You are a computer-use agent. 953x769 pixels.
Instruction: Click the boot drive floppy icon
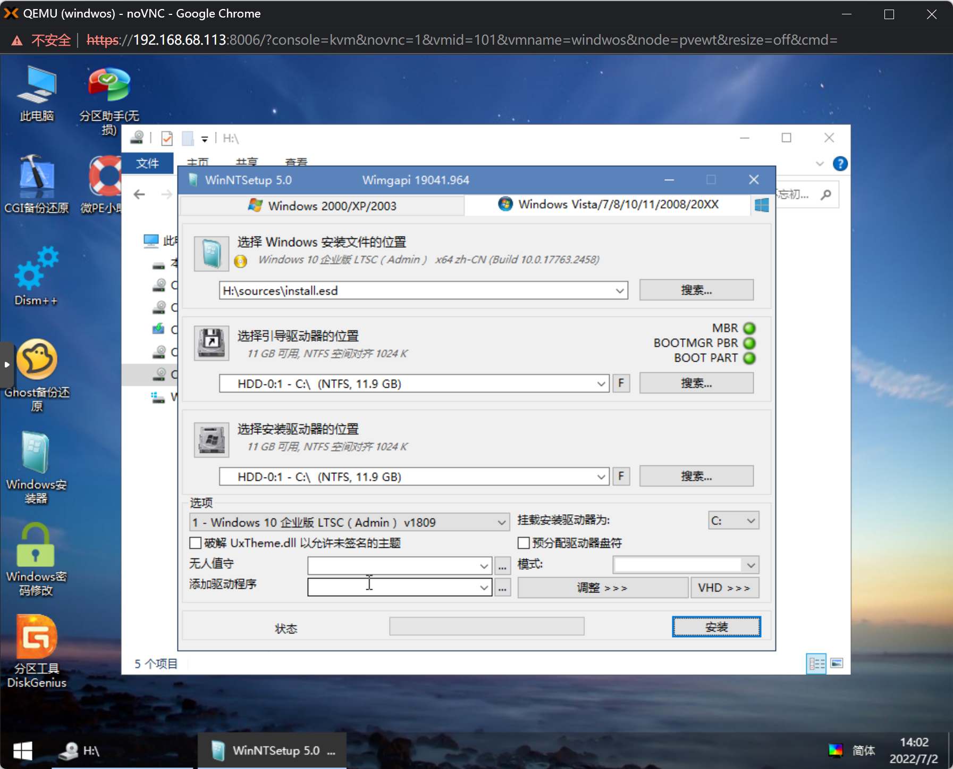212,344
